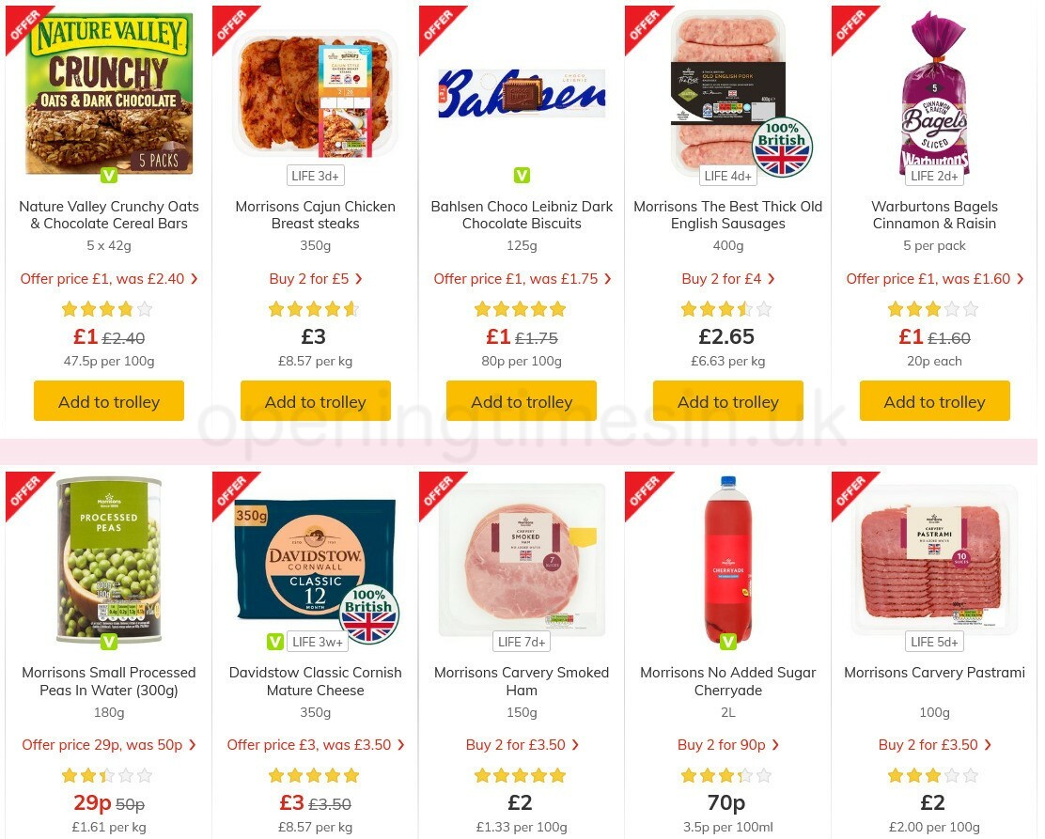This screenshot has height=839, width=1045.
Task: Add Nature Valley Crunchy bars to trolley
Action: tap(109, 401)
